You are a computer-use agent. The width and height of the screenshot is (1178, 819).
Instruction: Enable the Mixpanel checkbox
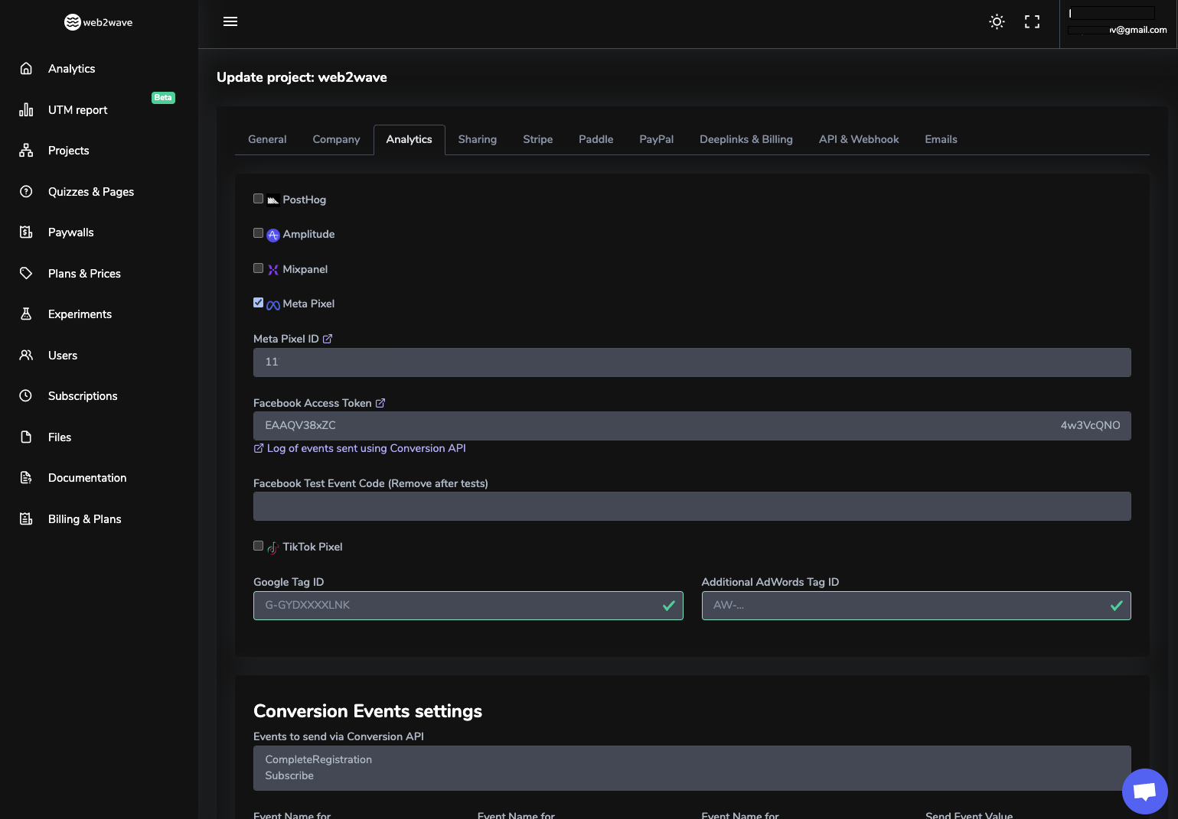(x=259, y=268)
